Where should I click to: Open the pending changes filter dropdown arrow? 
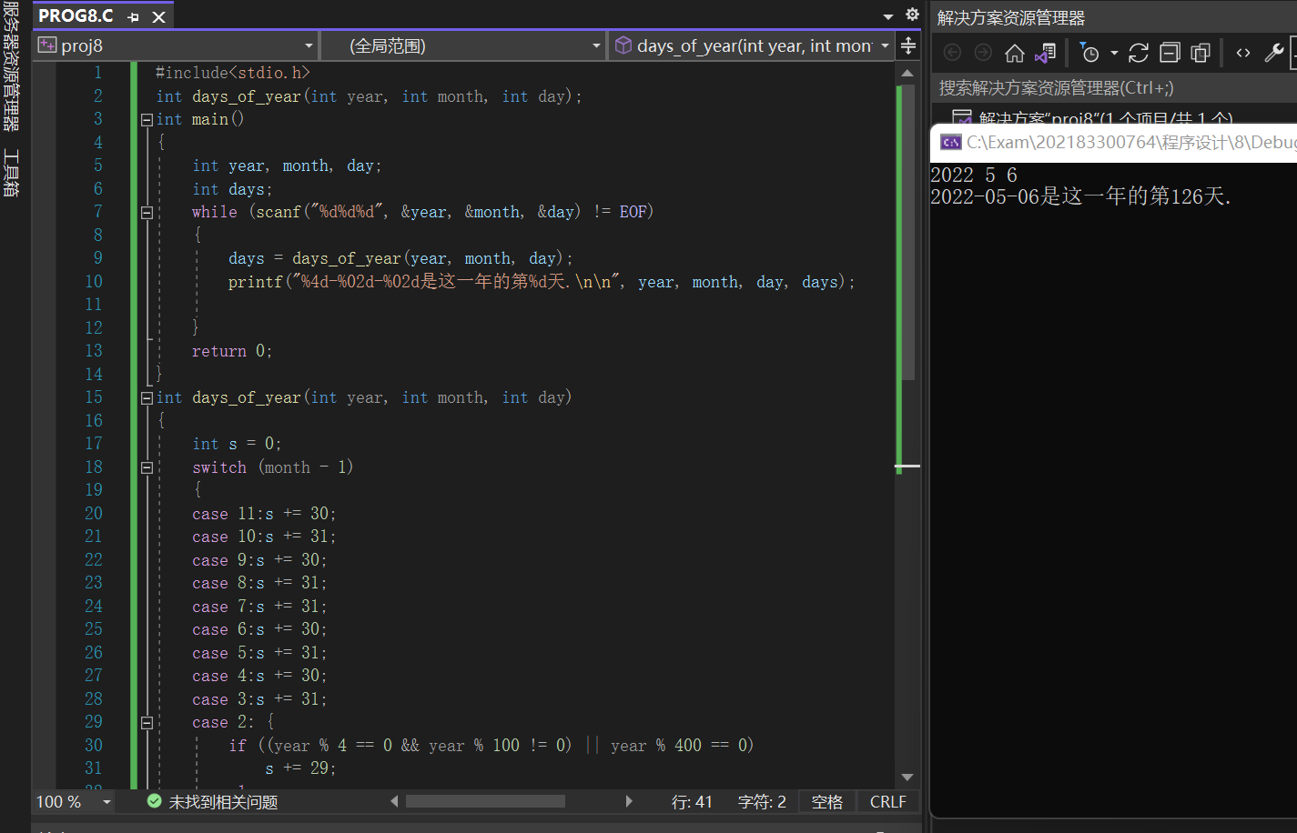pos(1114,53)
